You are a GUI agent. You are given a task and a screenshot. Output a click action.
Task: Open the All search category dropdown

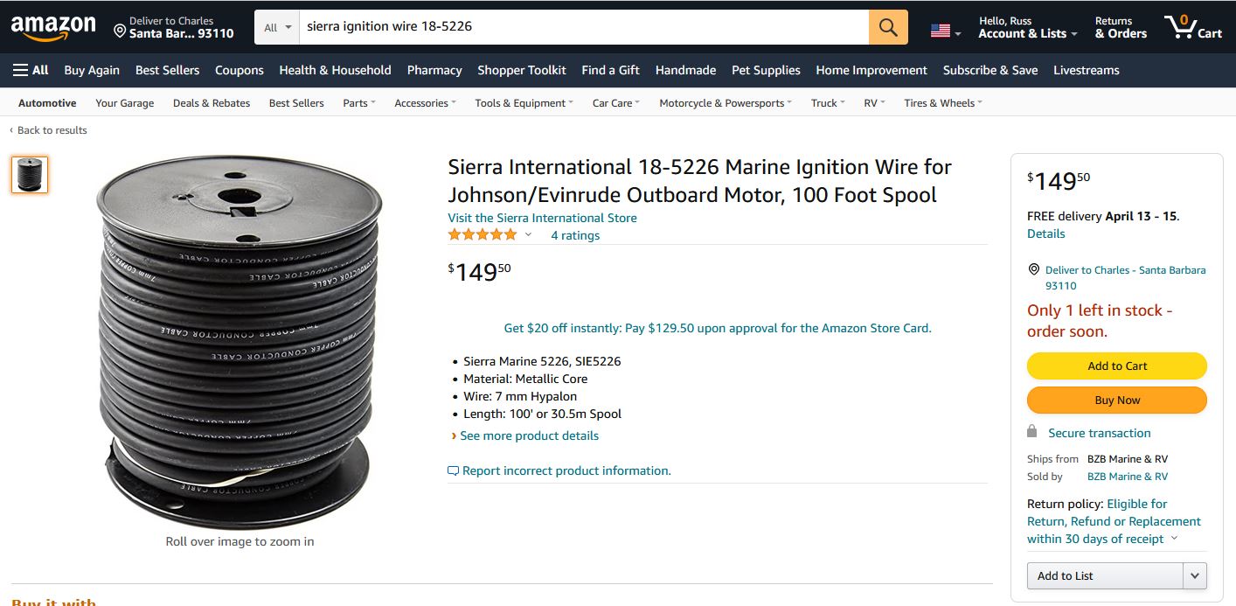click(277, 27)
